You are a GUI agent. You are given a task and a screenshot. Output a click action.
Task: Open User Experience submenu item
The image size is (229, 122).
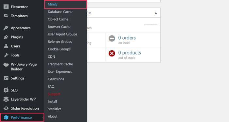click(60, 72)
